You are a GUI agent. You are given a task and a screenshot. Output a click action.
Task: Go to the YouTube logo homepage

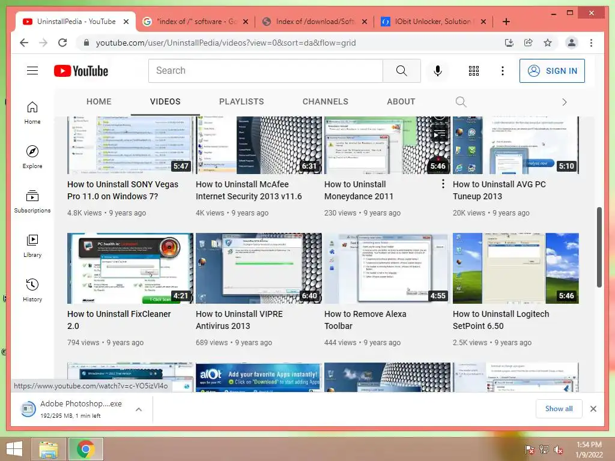(81, 71)
